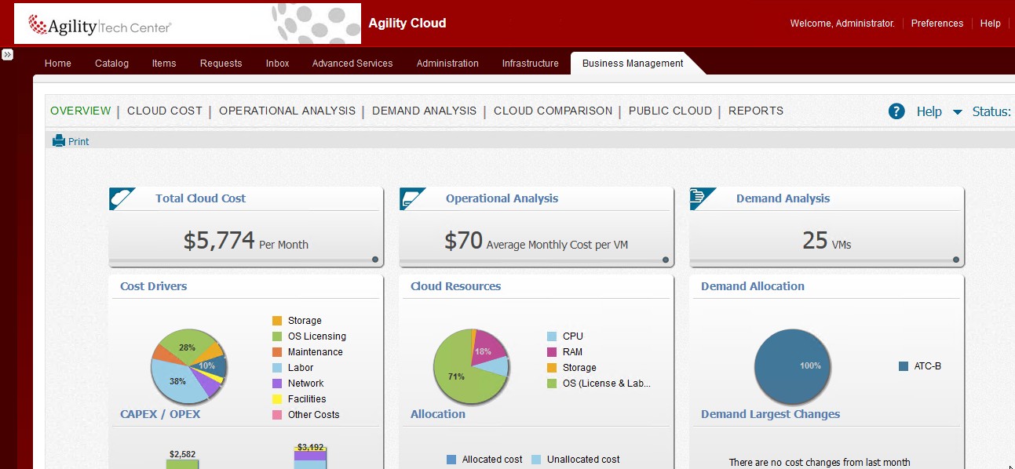Go to the CLOUD COST section
Viewport: 1015px width, 469px height.
(165, 111)
